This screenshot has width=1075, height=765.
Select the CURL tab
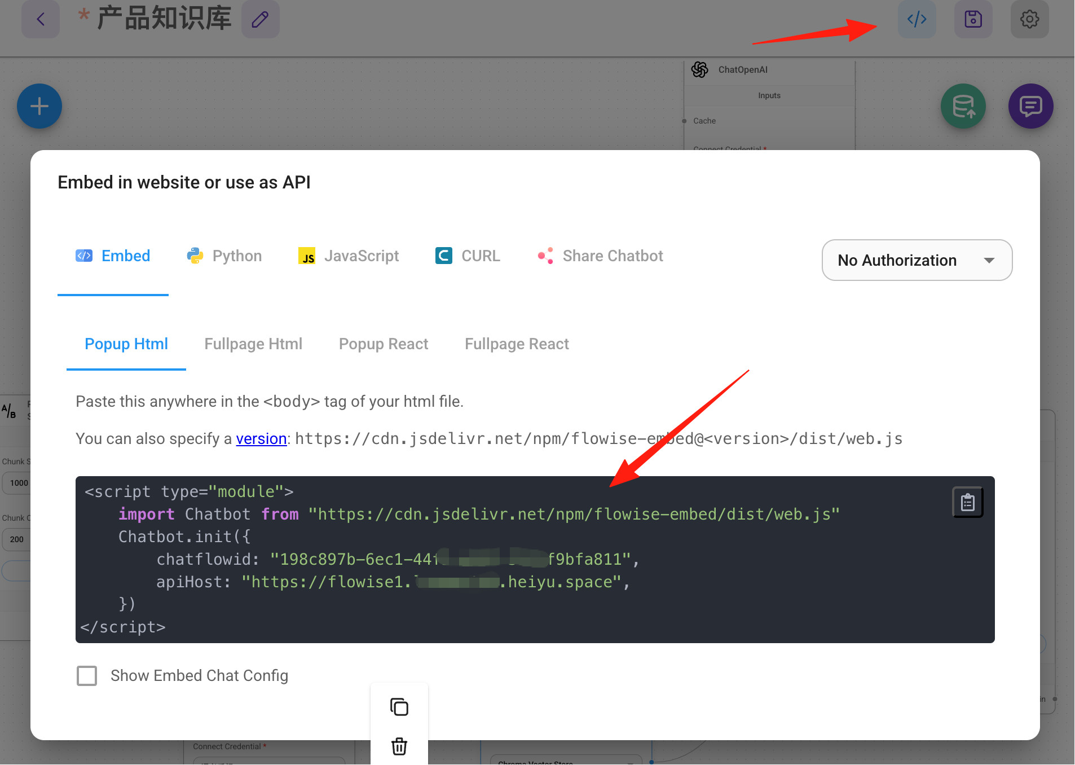pyautogui.click(x=468, y=256)
